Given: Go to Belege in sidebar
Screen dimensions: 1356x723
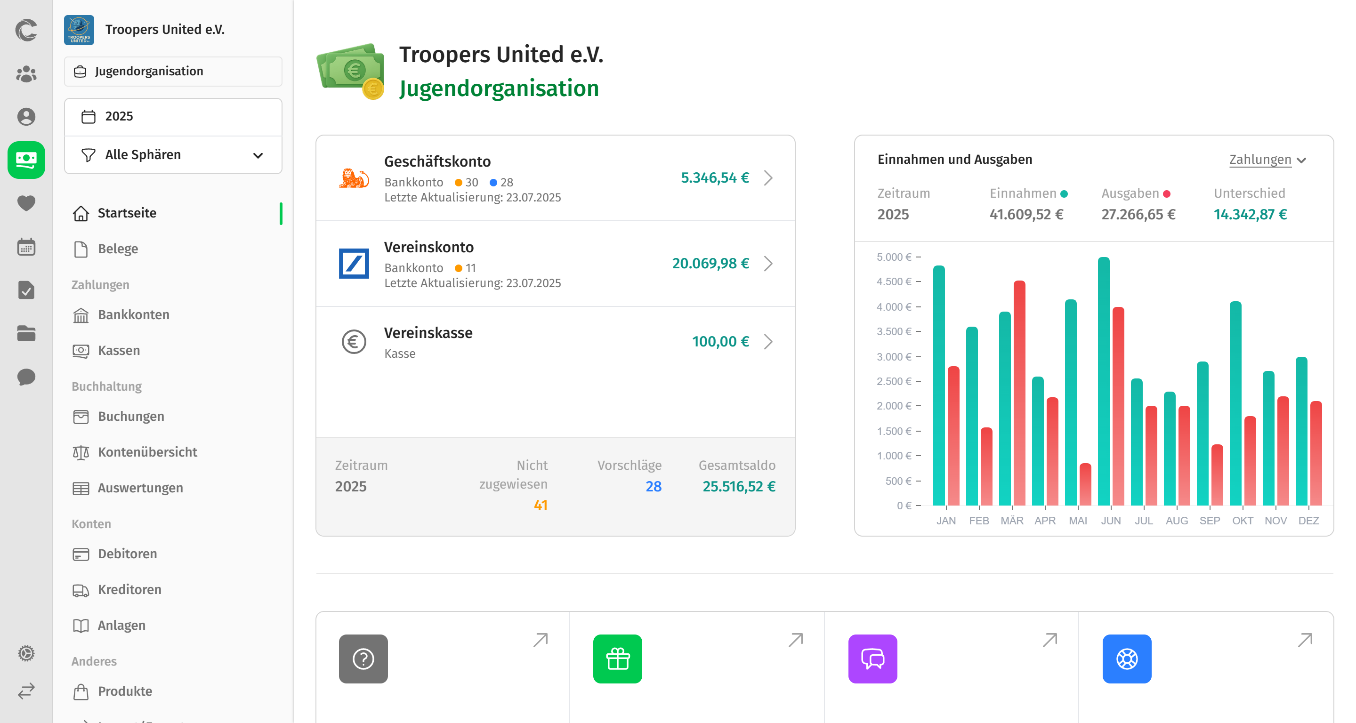Looking at the screenshot, I should point(118,249).
